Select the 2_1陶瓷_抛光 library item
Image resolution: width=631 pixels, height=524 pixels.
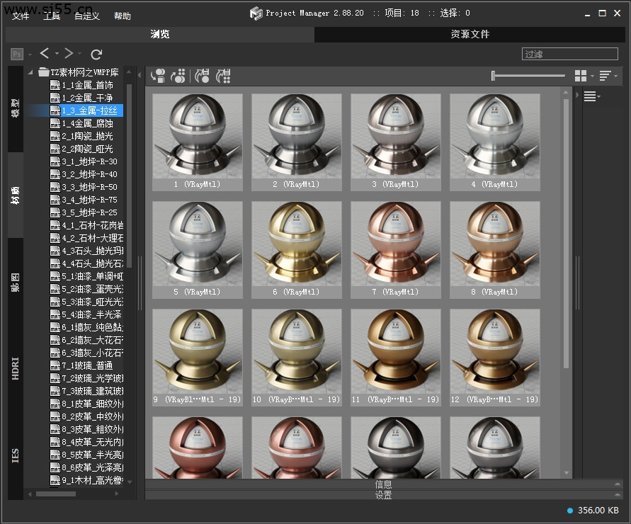click(x=87, y=136)
